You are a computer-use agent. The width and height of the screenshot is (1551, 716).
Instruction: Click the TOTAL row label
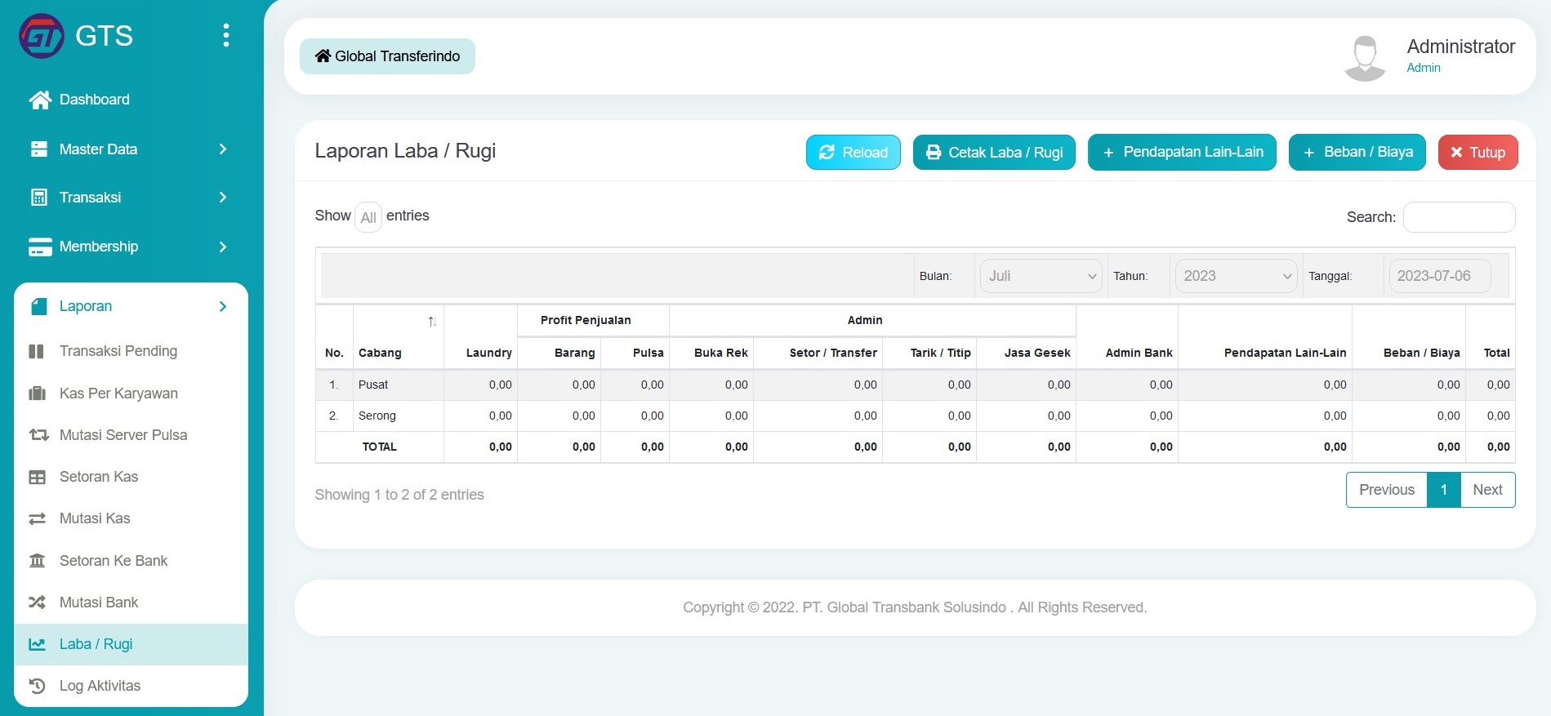(x=380, y=447)
